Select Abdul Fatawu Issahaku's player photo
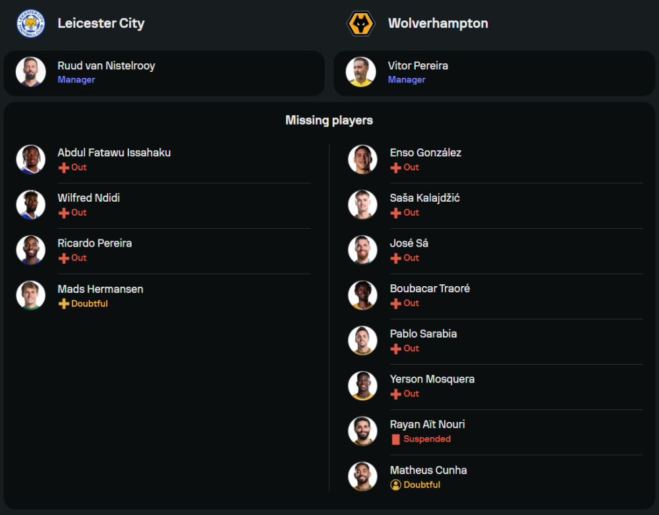Image resolution: width=659 pixels, height=515 pixels. (x=31, y=159)
